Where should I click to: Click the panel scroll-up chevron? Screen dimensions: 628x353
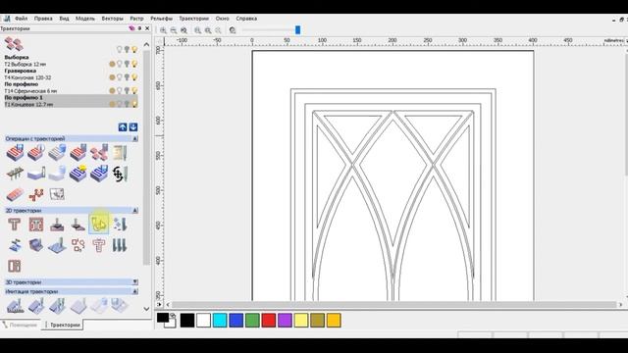click(146, 44)
